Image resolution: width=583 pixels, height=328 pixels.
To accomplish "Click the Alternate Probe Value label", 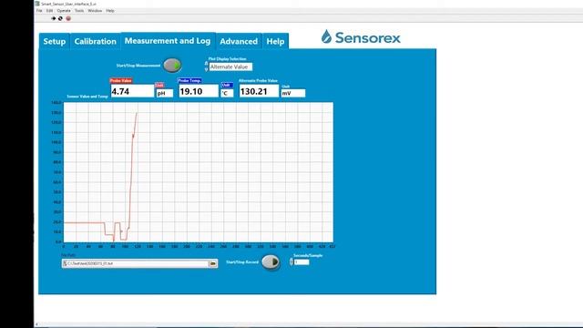I will pos(258,81).
